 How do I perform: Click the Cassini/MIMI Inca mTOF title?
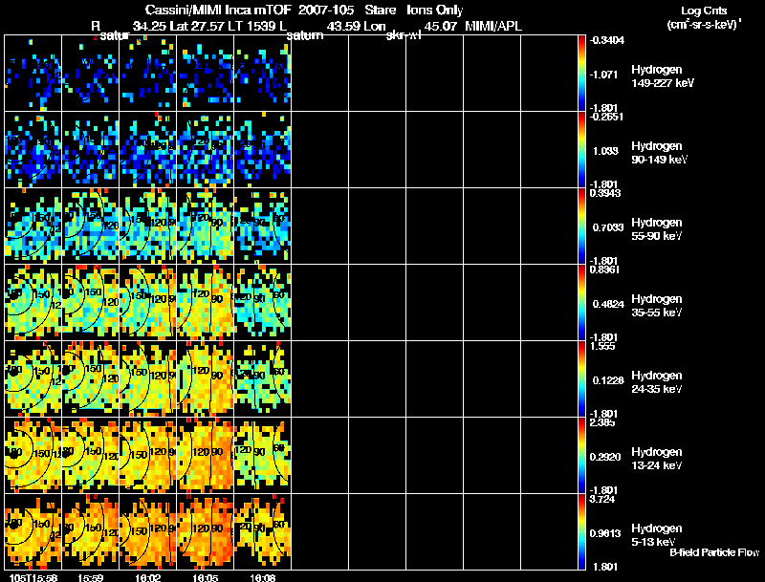(198, 9)
